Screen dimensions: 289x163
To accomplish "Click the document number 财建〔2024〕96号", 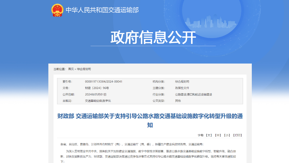I will [x=97, y=88].
